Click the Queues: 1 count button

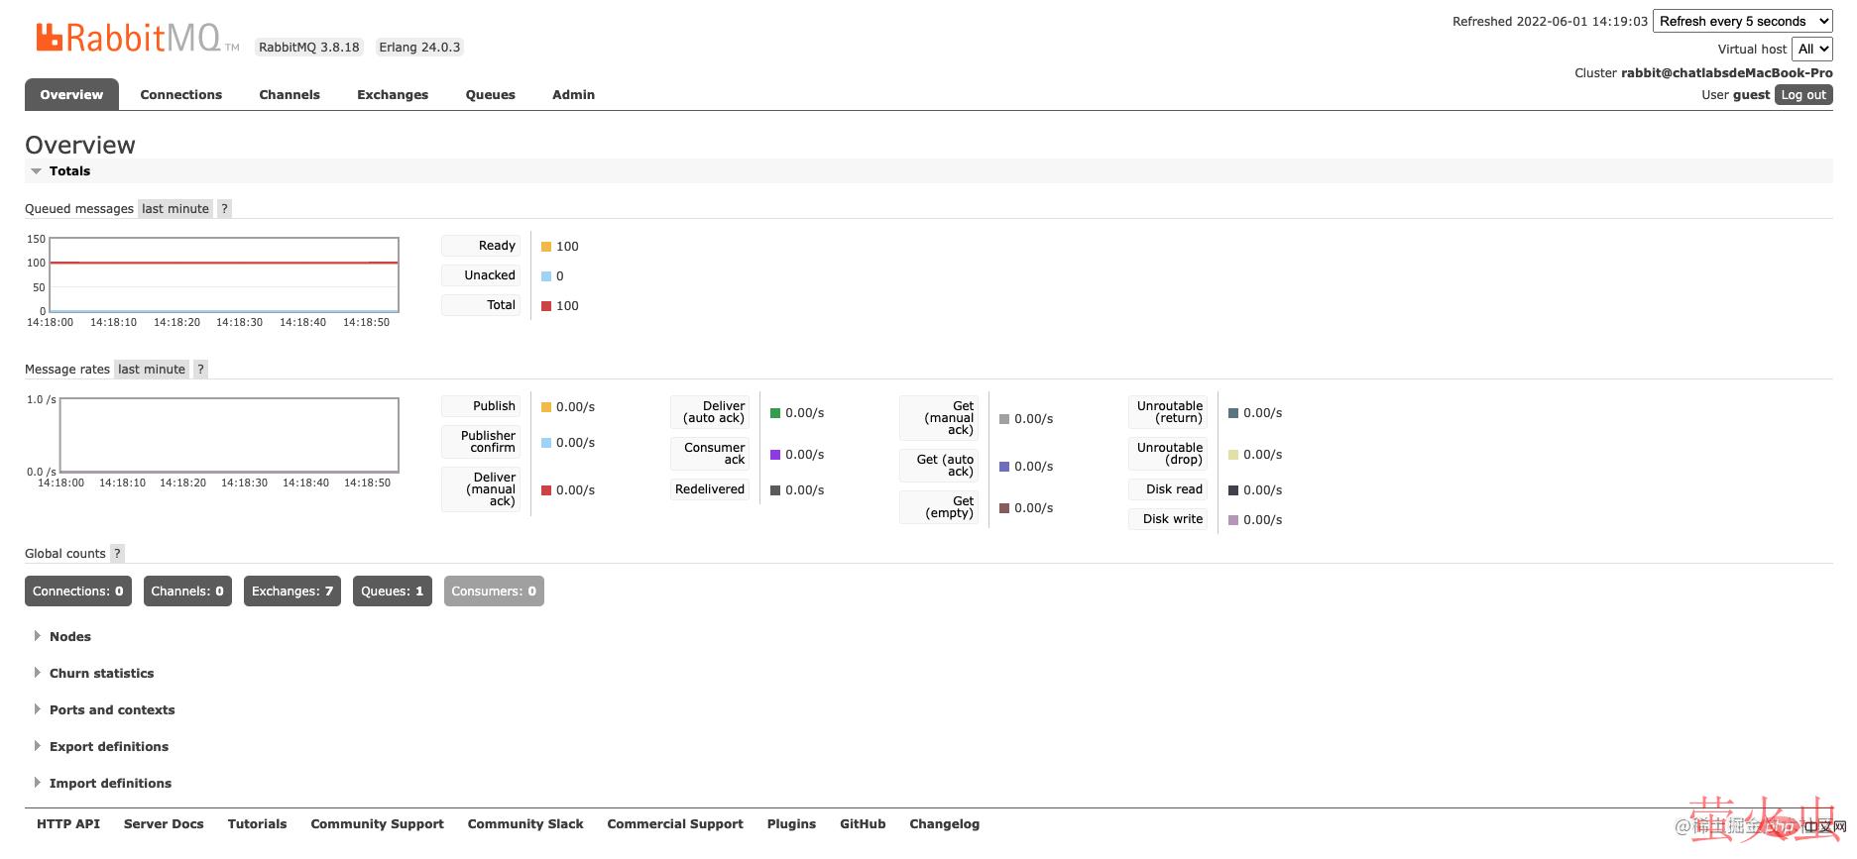pyautogui.click(x=392, y=591)
